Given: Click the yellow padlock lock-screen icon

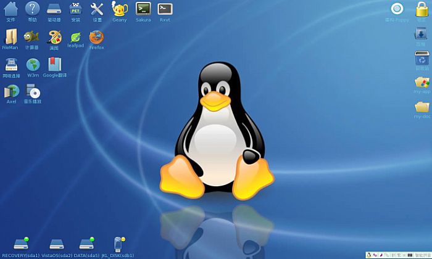Looking at the screenshot, I should point(422,9).
